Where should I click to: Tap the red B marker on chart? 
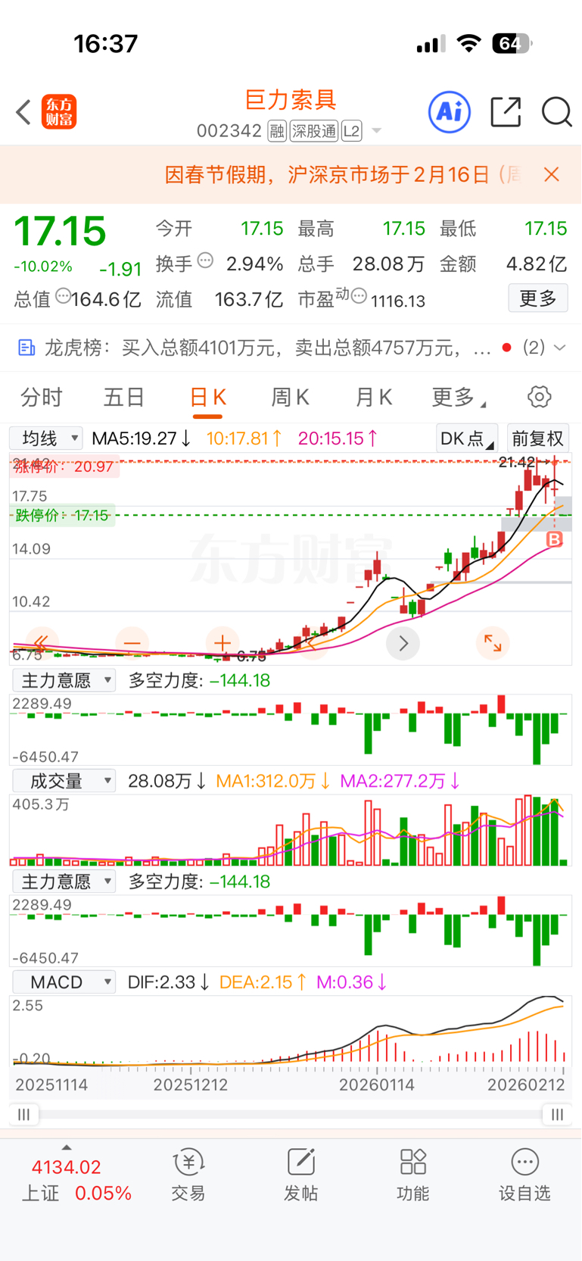[555, 539]
